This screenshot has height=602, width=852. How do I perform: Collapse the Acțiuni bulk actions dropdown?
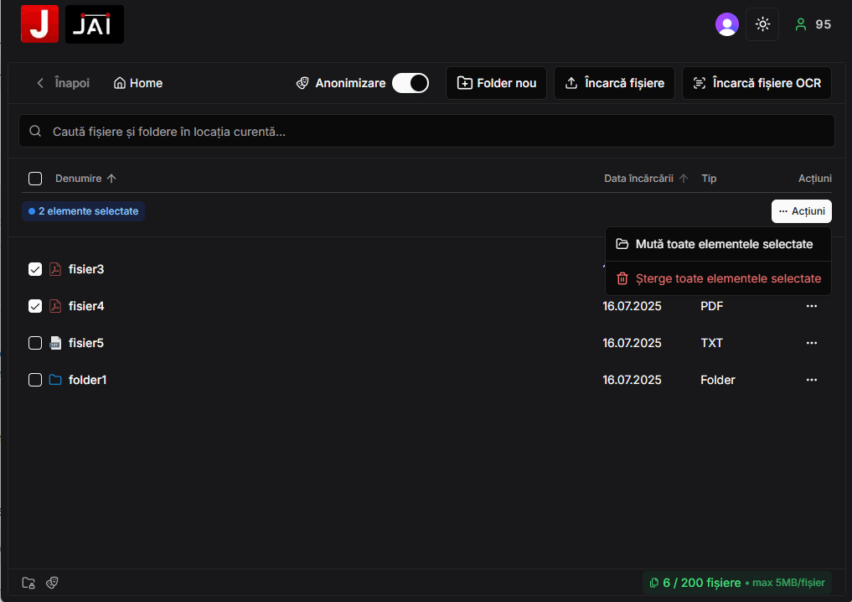pyautogui.click(x=802, y=211)
